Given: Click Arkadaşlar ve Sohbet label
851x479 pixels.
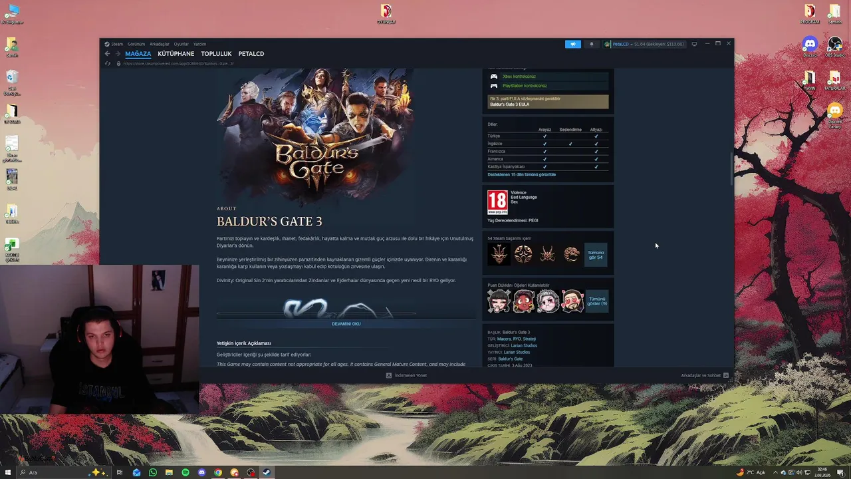Looking at the screenshot, I should pyautogui.click(x=701, y=375).
